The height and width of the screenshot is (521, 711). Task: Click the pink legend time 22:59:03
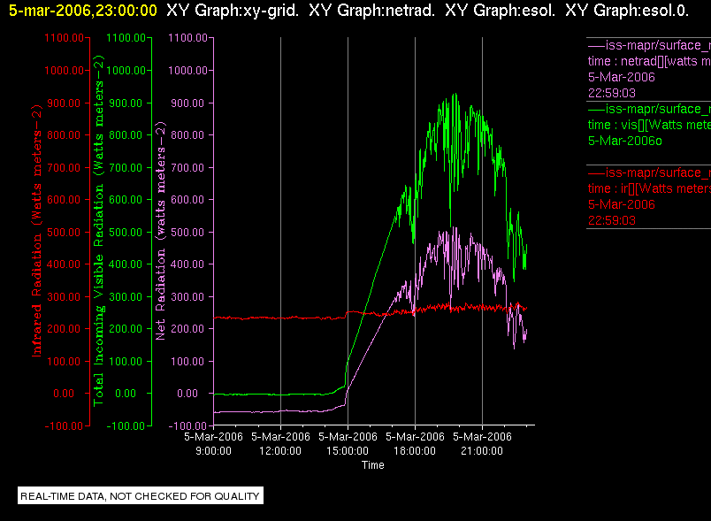tap(612, 93)
